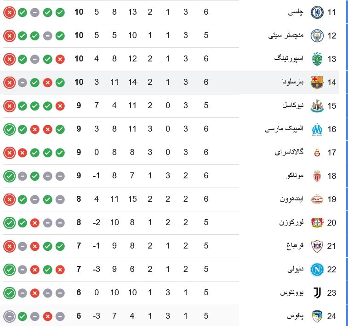Click the Galatasaray logo in row 17
The height and width of the screenshot is (326, 348).
coord(317,153)
